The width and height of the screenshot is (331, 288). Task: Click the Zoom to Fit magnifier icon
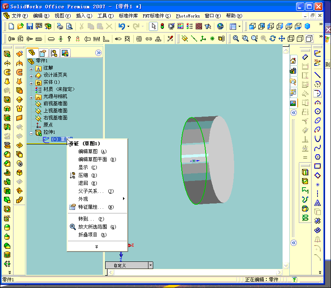point(236,38)
